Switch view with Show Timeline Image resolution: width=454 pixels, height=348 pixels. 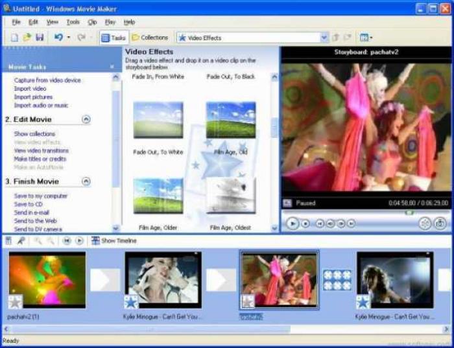pos(113,240)
